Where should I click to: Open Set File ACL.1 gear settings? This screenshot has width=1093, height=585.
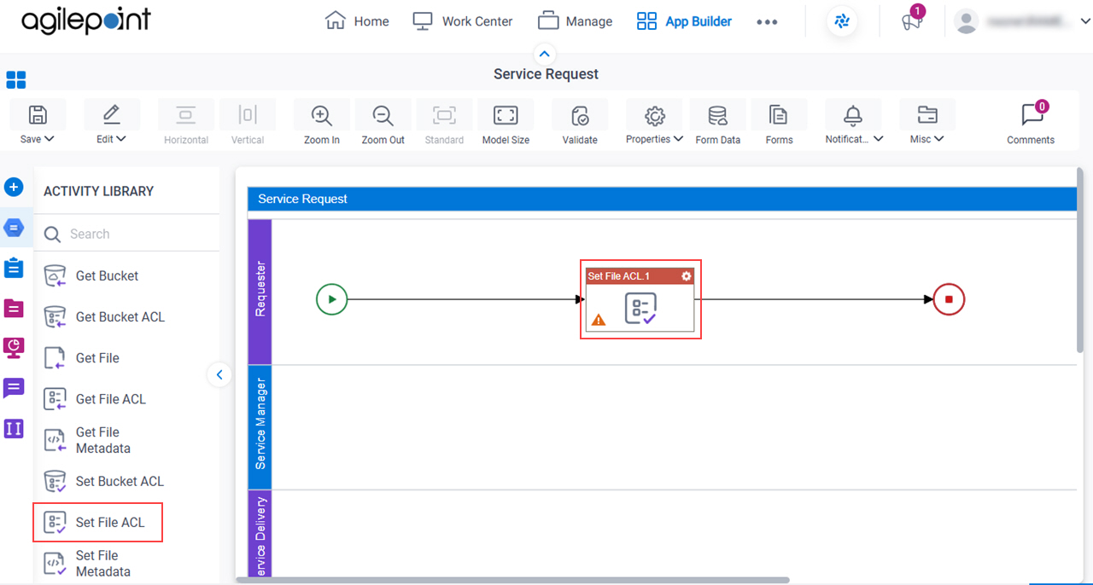687,276
